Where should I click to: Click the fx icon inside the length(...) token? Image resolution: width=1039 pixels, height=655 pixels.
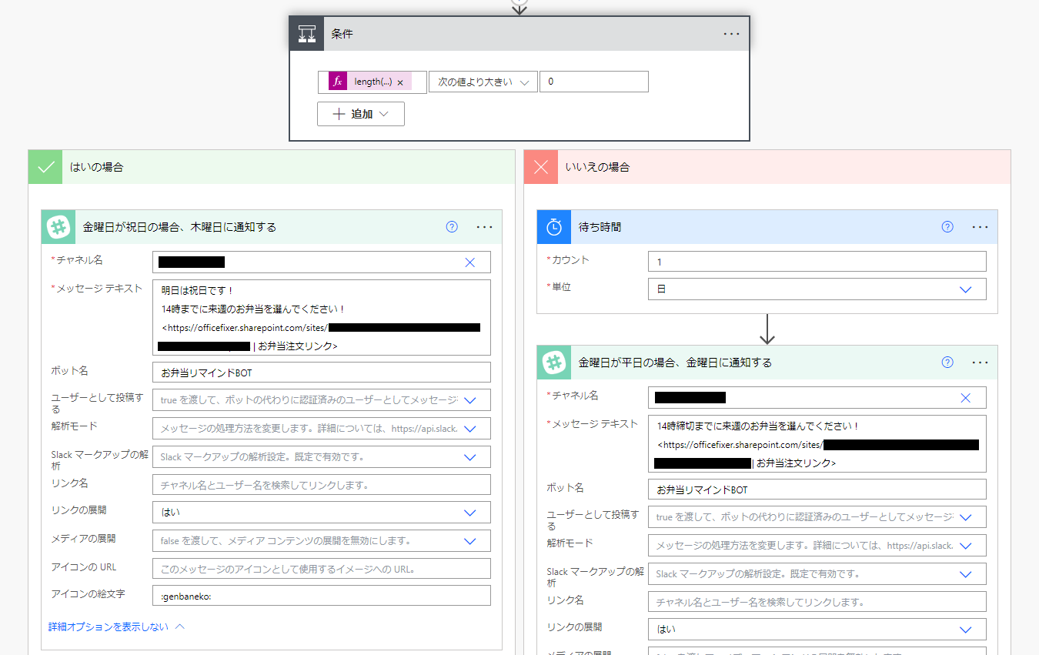[339, 81]
